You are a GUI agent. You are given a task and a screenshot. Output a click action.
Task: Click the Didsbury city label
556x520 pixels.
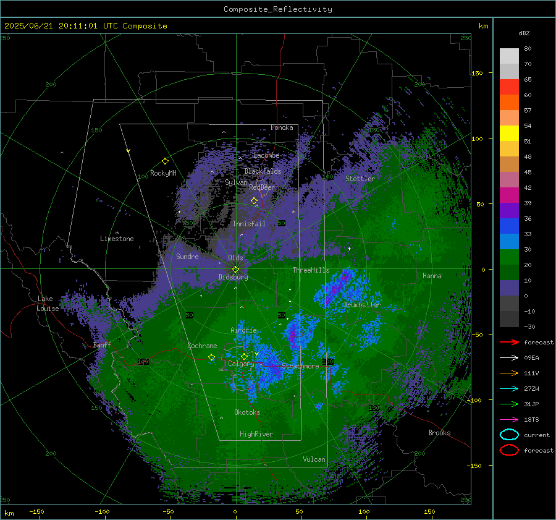point(233,277)
